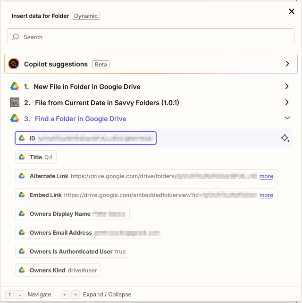Click chevron for Savvy Folders step

click(287, 102)
